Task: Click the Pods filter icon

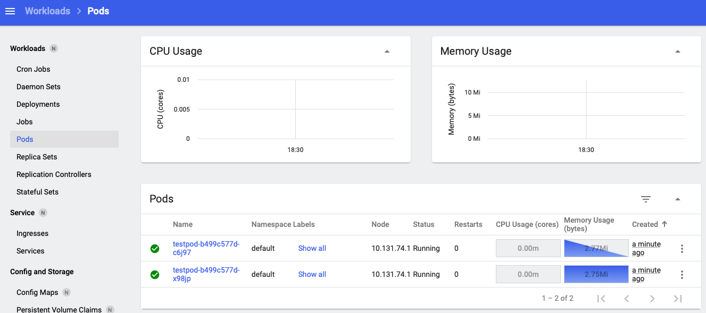Action: coord(646,199)
